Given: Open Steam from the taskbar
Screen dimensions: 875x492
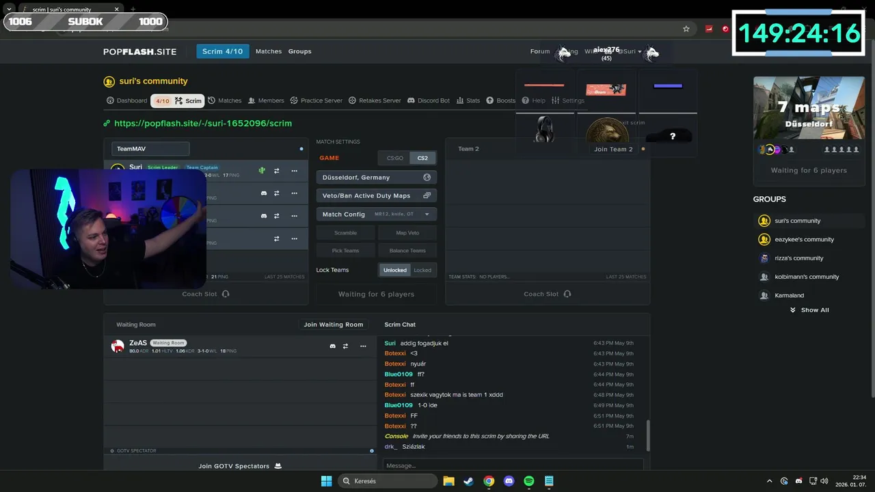Looking at the screenshot, I should [x=468, y=481].
